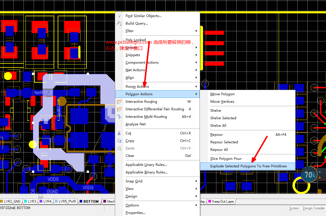Screen dimensions: 326x216
Task: Open the Snippets submenu
Action: coord(157,55)
